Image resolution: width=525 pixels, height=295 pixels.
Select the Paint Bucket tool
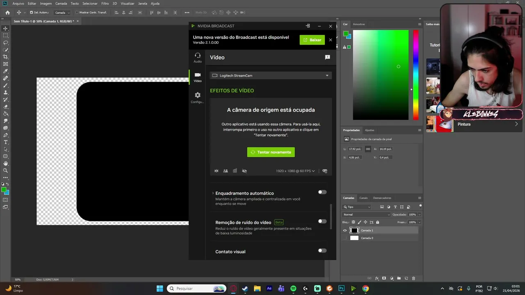5,114
